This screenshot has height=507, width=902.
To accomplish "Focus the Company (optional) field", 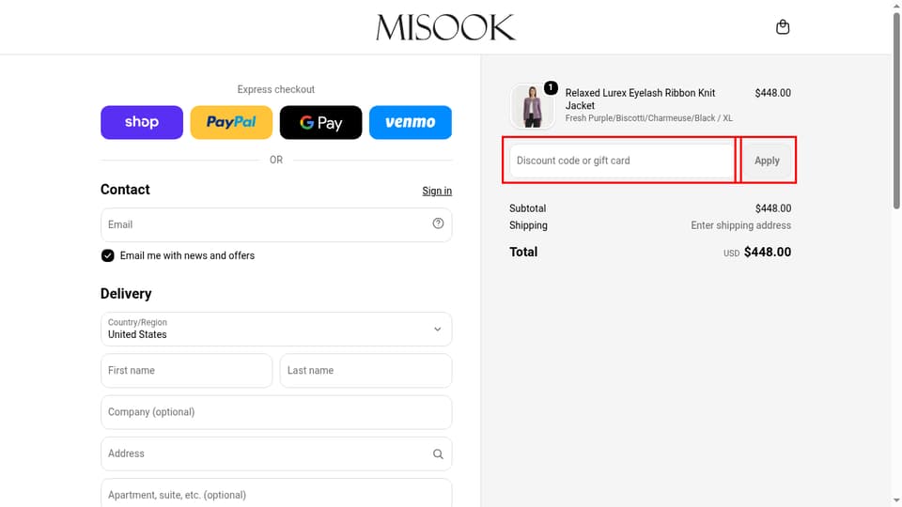I will pyautogui.click(x=276, y=412).
